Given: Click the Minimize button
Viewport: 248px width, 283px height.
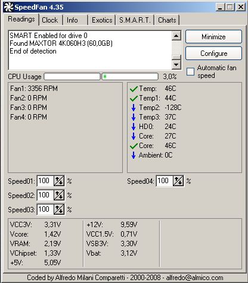Looking at the screenshot, I should tap(213, 37).
